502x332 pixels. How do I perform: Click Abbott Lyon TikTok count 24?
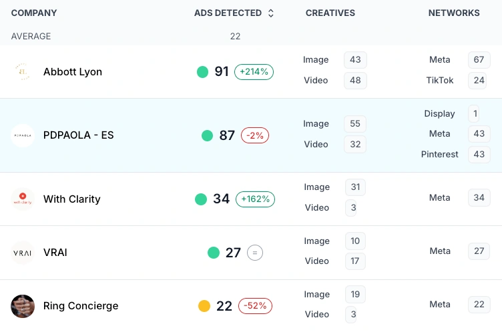coord(479,81)
